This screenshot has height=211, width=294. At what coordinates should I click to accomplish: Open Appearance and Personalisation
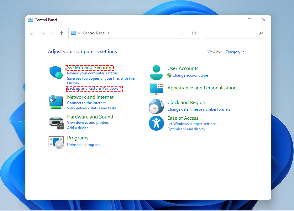tap(202, 88)
